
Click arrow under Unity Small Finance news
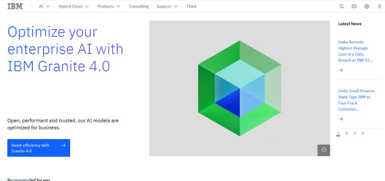tap(341, 119)
